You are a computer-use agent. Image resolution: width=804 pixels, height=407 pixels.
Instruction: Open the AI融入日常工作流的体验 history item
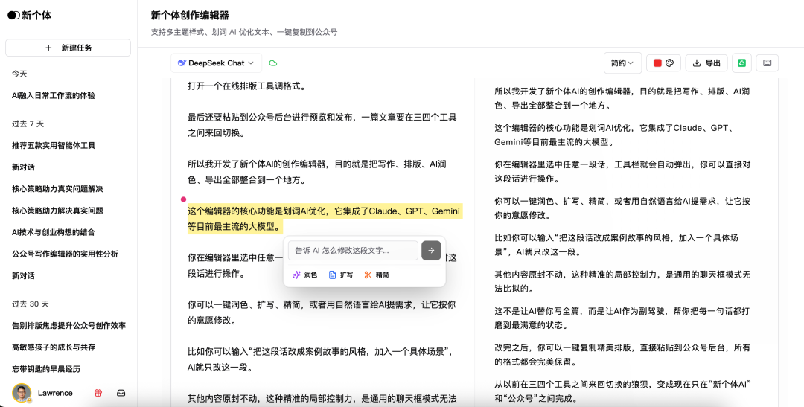(54, 96)
